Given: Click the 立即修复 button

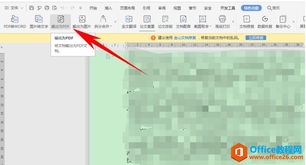Looking at the screenshot, I should tap(256, 38).
